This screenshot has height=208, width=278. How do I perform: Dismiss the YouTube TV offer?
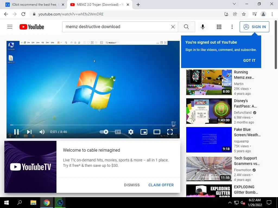point(132,185)
